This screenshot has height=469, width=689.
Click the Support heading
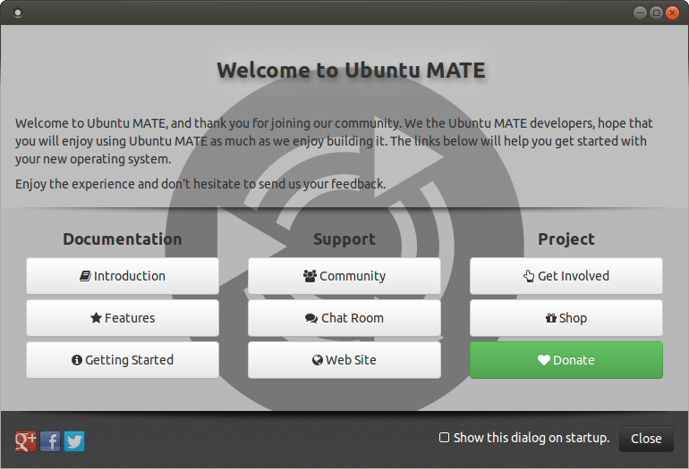point(344,239)
